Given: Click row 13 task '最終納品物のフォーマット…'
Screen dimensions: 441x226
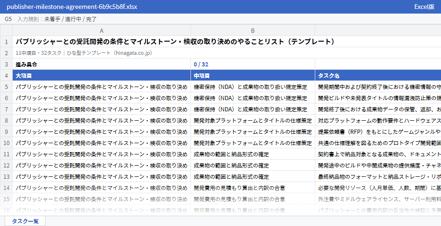Looking at the screenshot, I should pos(378,176).
